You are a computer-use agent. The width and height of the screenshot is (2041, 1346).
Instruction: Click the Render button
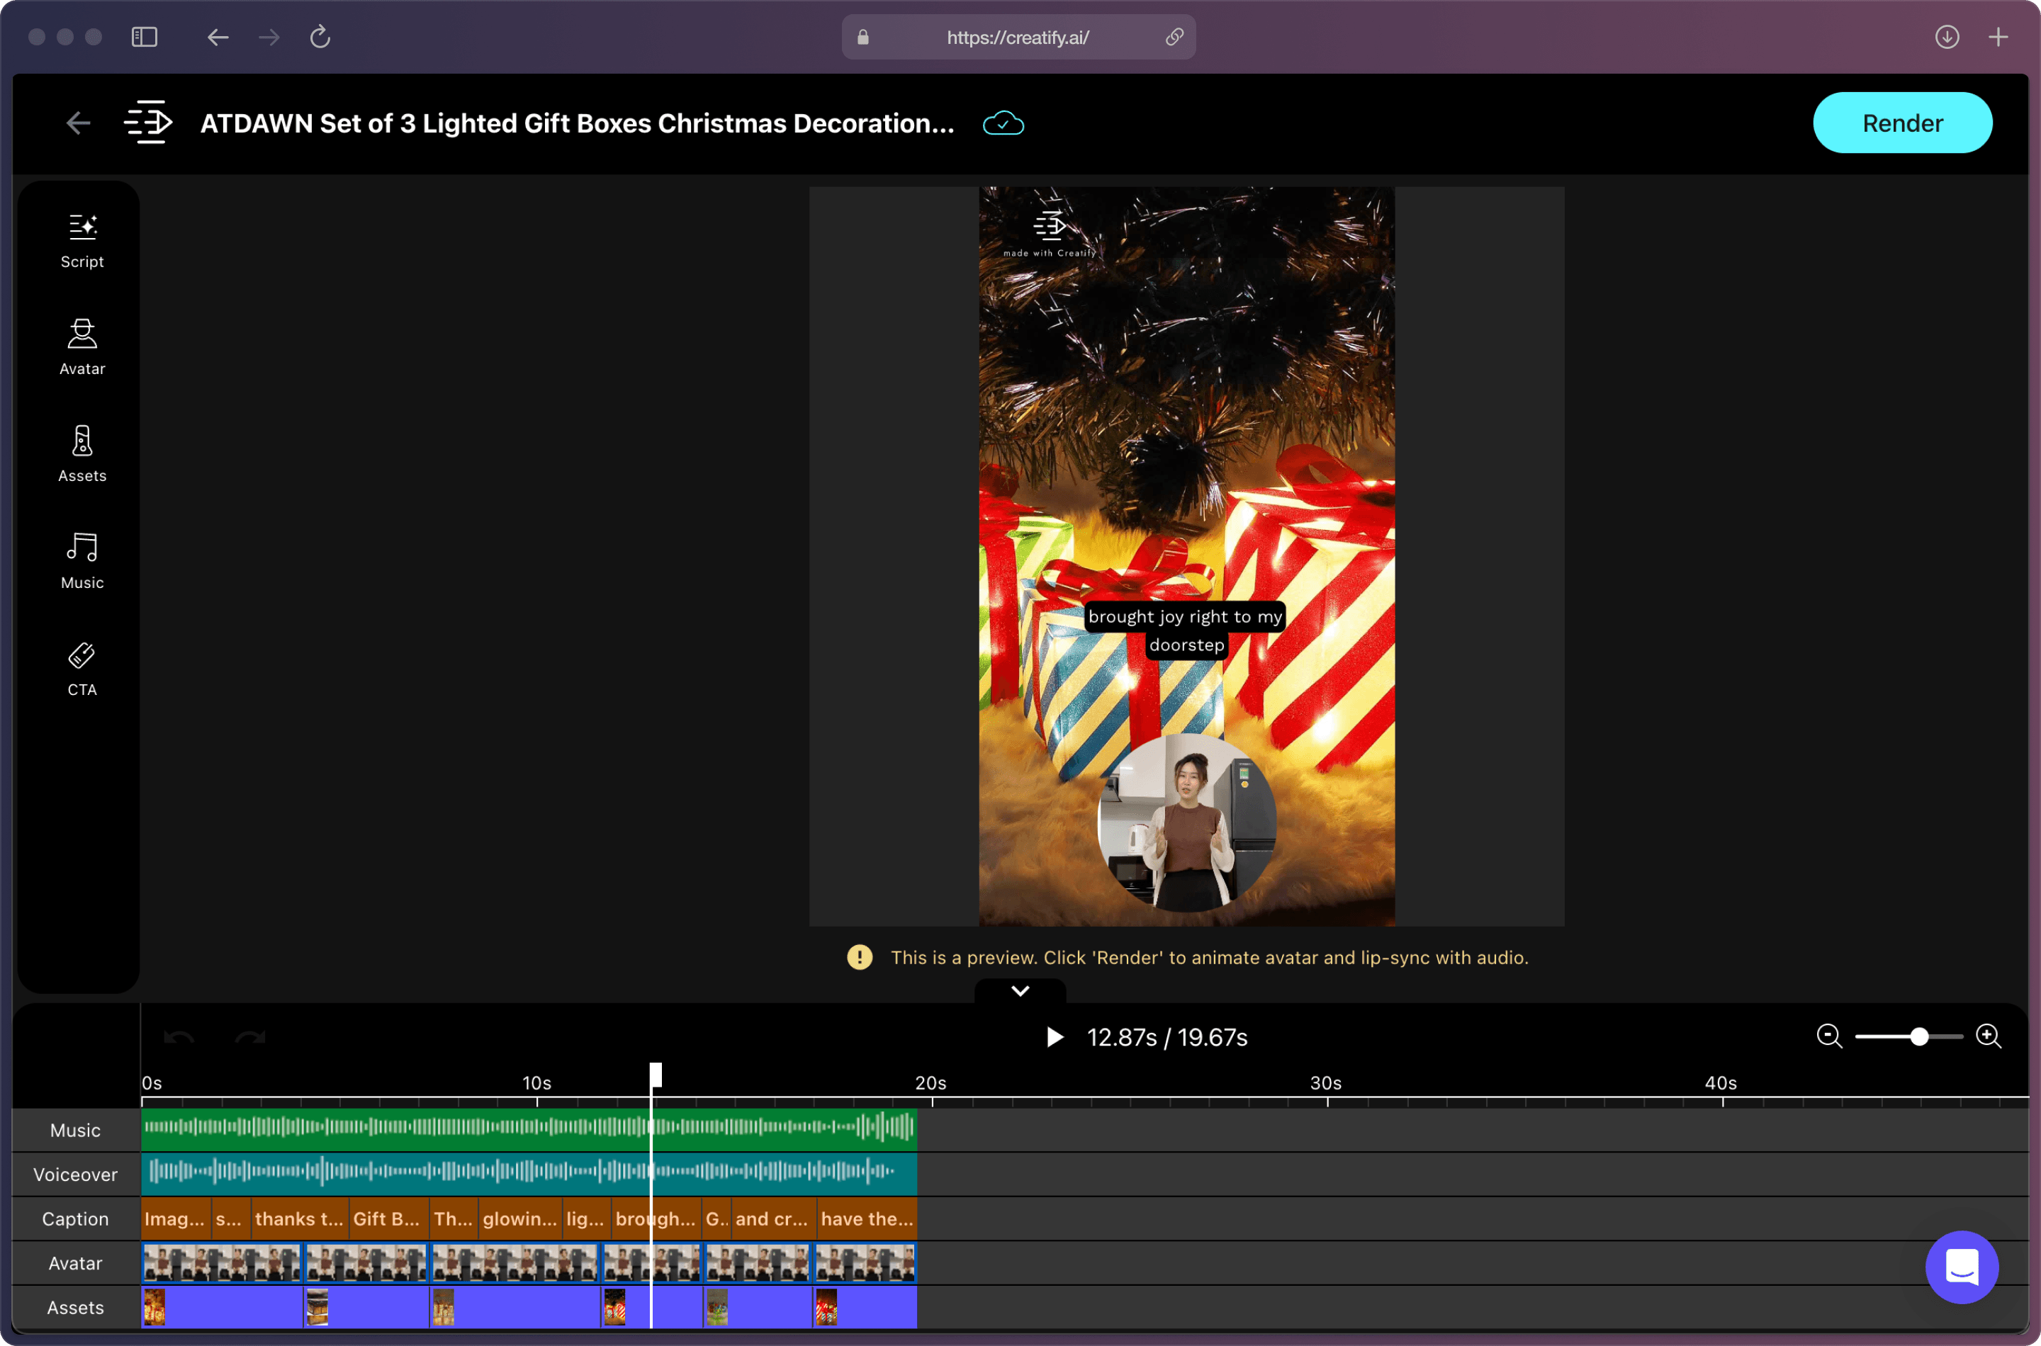1902,123
